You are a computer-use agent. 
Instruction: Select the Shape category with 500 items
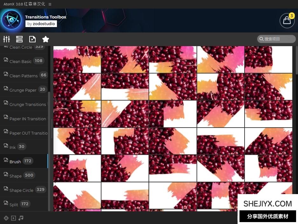click(16, 176)
